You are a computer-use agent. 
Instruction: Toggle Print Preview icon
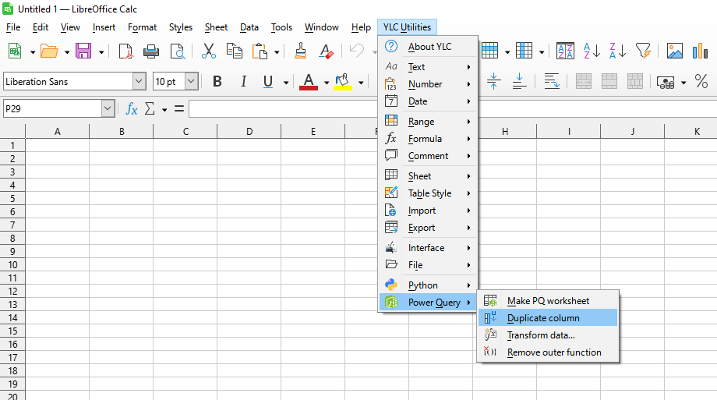pyautogui.click(x=177, y=51)
